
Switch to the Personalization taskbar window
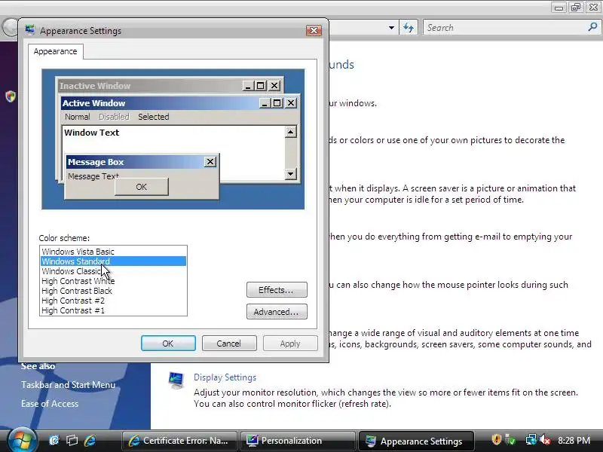tap(297, 441)
